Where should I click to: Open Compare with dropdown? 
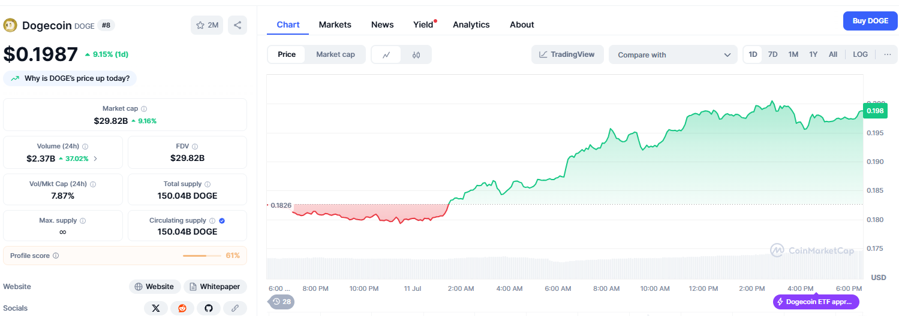[673, 54]
